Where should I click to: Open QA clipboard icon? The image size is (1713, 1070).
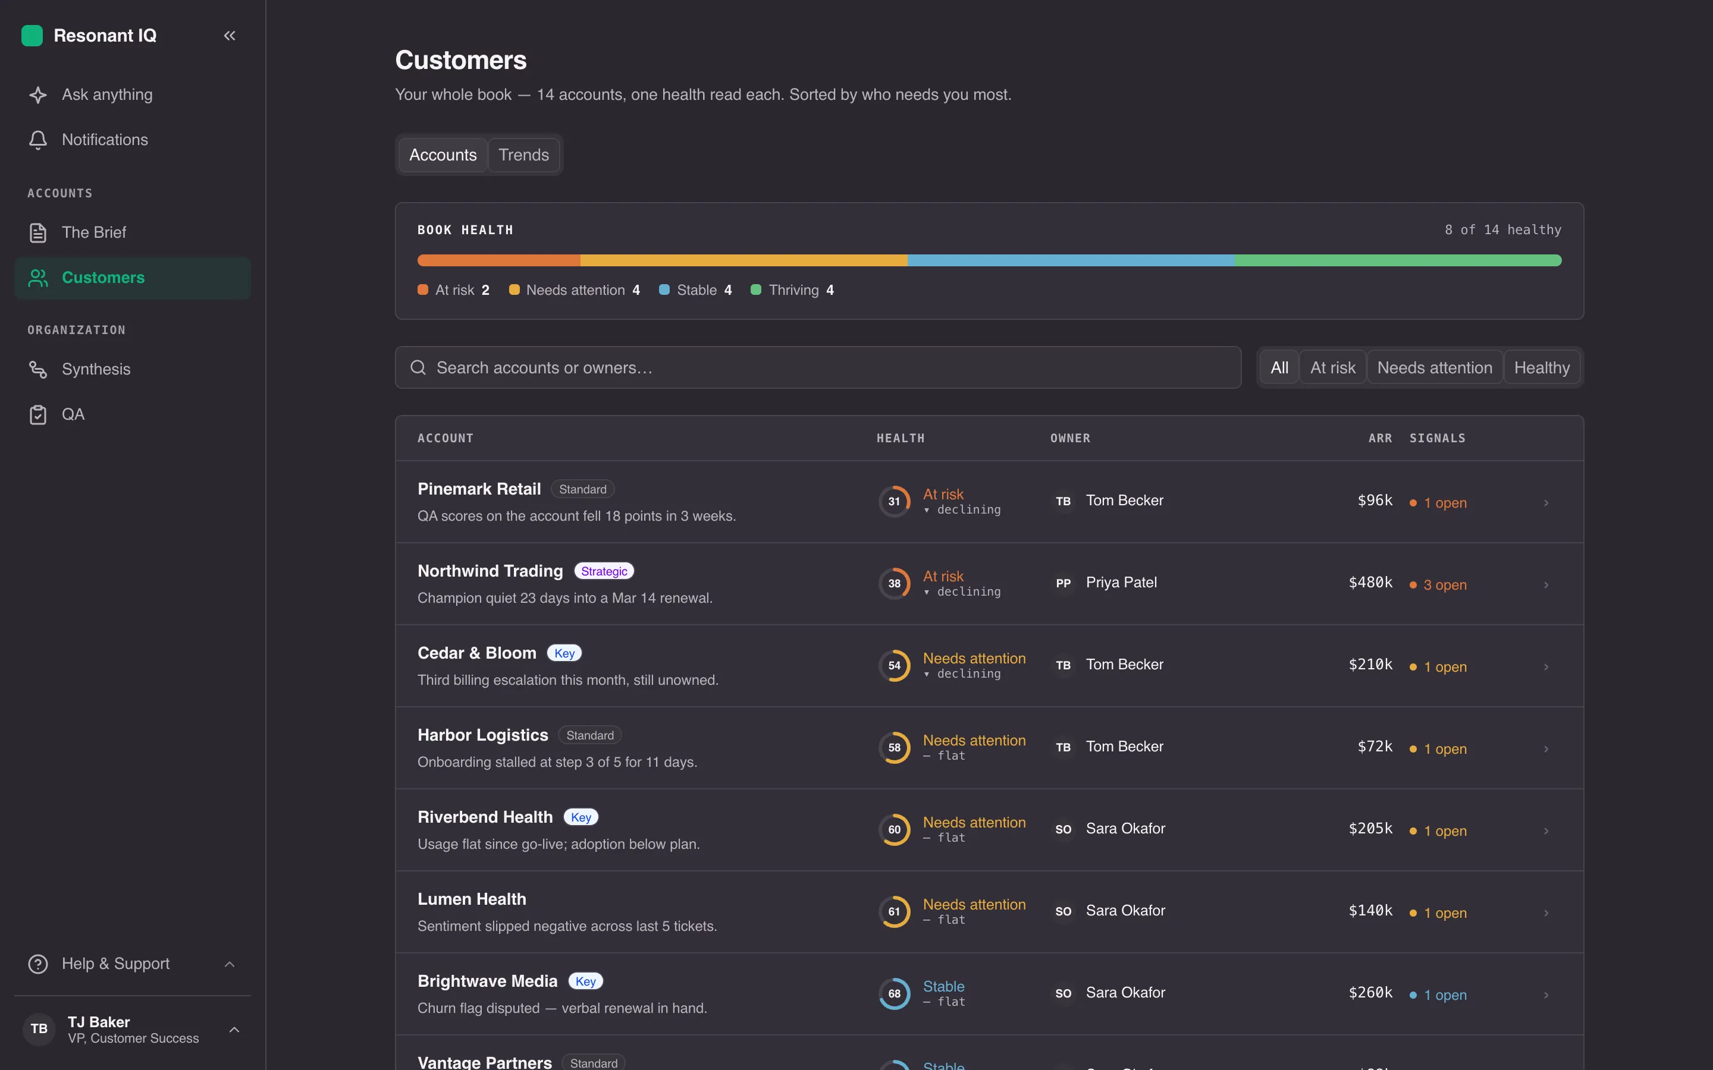(x=38, y=415)
